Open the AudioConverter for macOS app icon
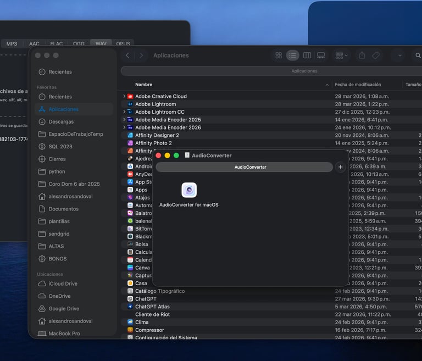 coord(189,190)
